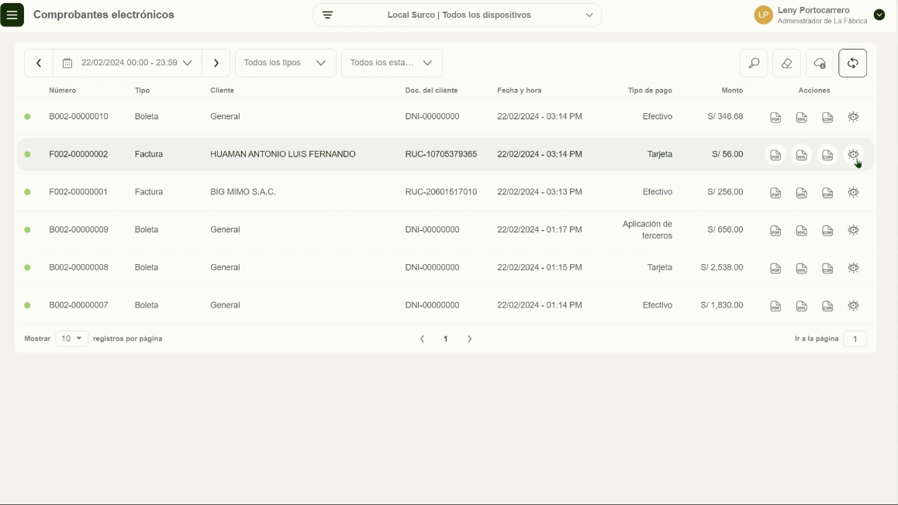898x505 pixels.
Task: Download CDR for B002-00000008
Action: (x=827, y=268)
